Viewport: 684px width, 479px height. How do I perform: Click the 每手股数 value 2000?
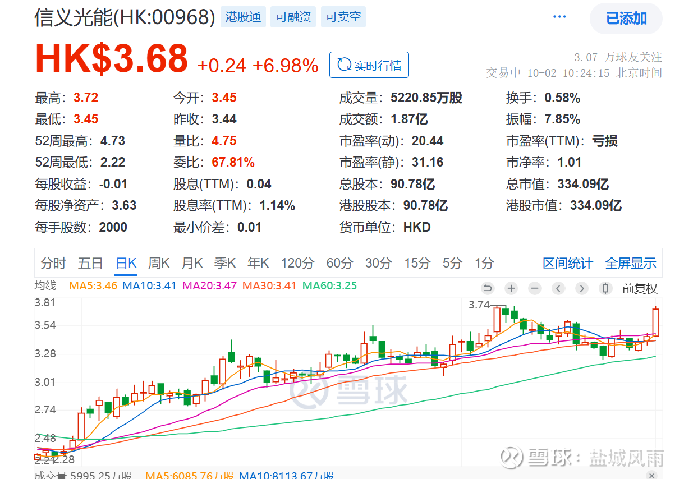(x=113, y=227)
